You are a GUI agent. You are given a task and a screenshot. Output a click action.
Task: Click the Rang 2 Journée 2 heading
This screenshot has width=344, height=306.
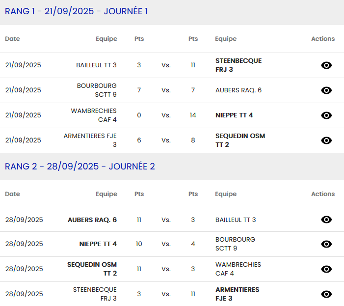80,167
